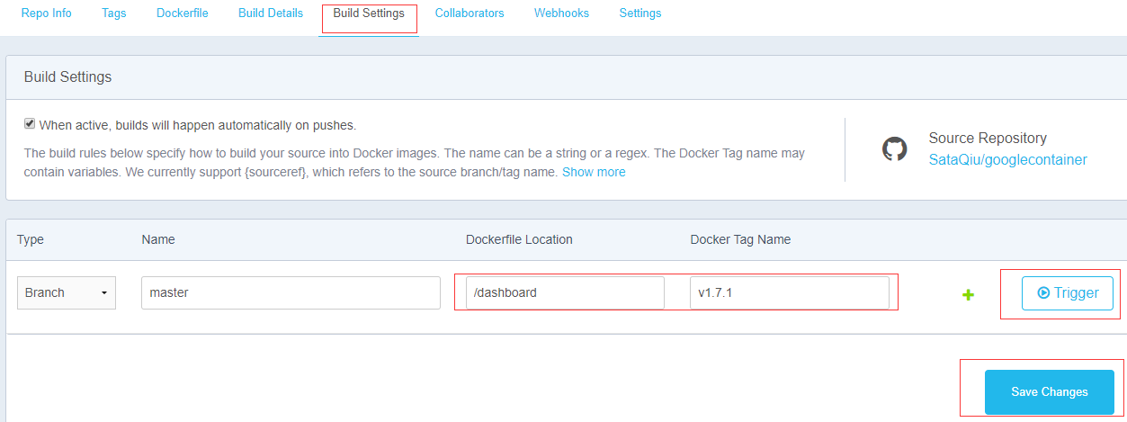The image size is (1127, 422).
Task: Click the /dashboard Dockerfile Location field
Action: tap(565, 292)
